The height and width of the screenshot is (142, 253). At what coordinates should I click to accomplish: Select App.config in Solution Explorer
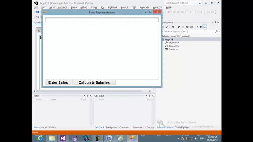point(174,46)
